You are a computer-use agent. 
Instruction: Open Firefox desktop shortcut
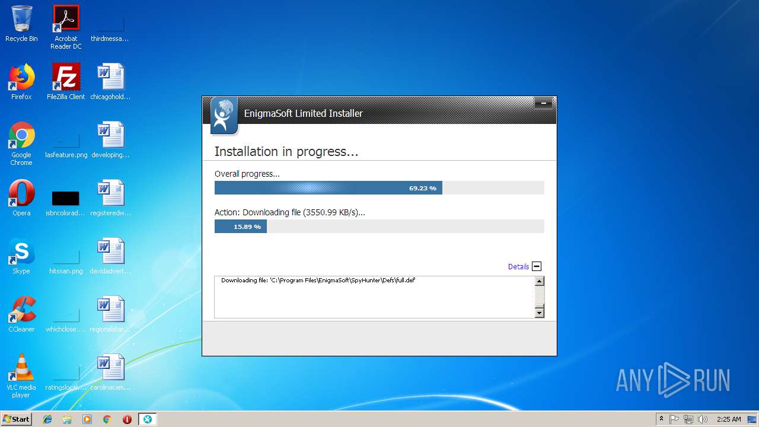click(21, 82)
